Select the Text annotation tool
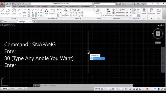The image size is (166, 93). pyautogui.click(x=46, y=12)
